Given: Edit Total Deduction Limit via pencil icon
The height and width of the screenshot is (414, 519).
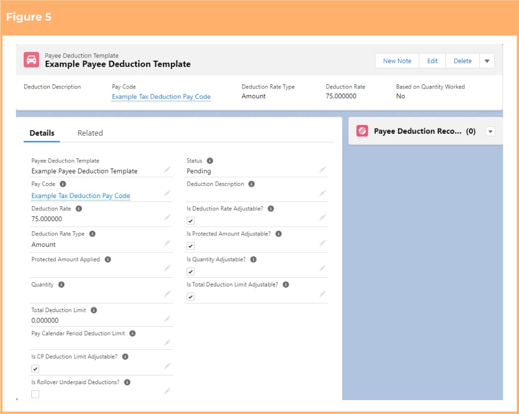Looking at the screenshot, I should (168, 319).
